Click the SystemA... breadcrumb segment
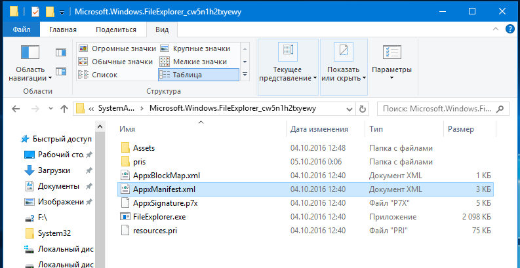This screenshot has width=520, height=268. click(117, 109)
